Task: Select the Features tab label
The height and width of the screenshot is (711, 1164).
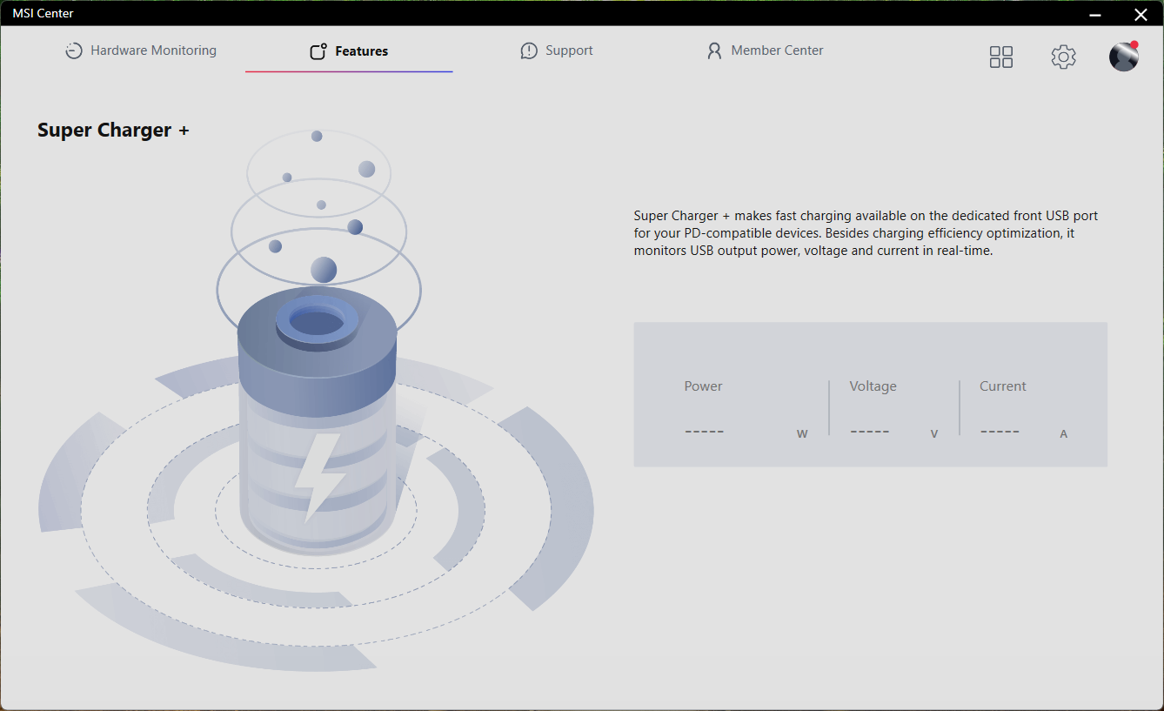Action: pos(362,51)
